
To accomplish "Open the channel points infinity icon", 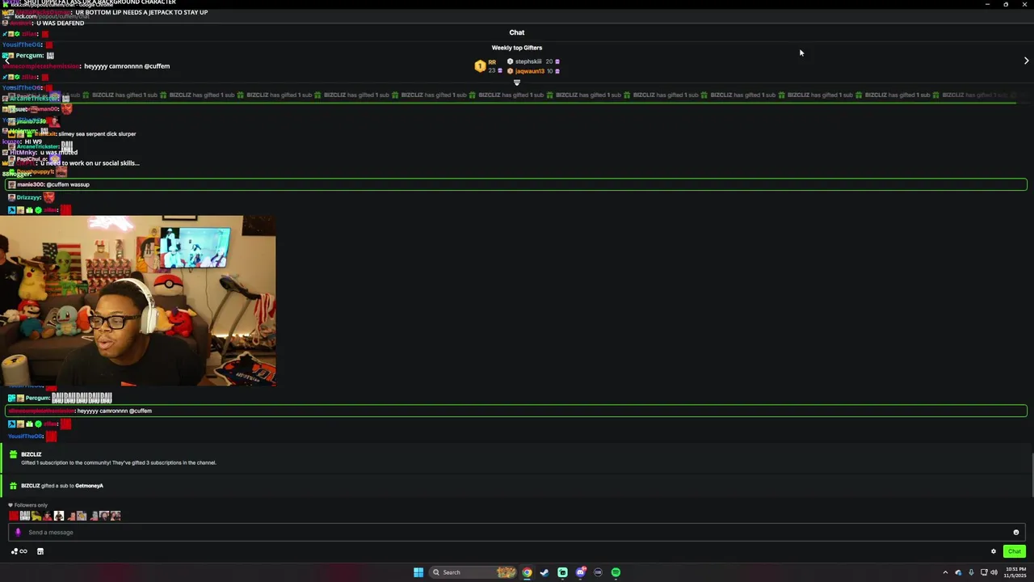I will pyautogui.click(x=19, y=551).
